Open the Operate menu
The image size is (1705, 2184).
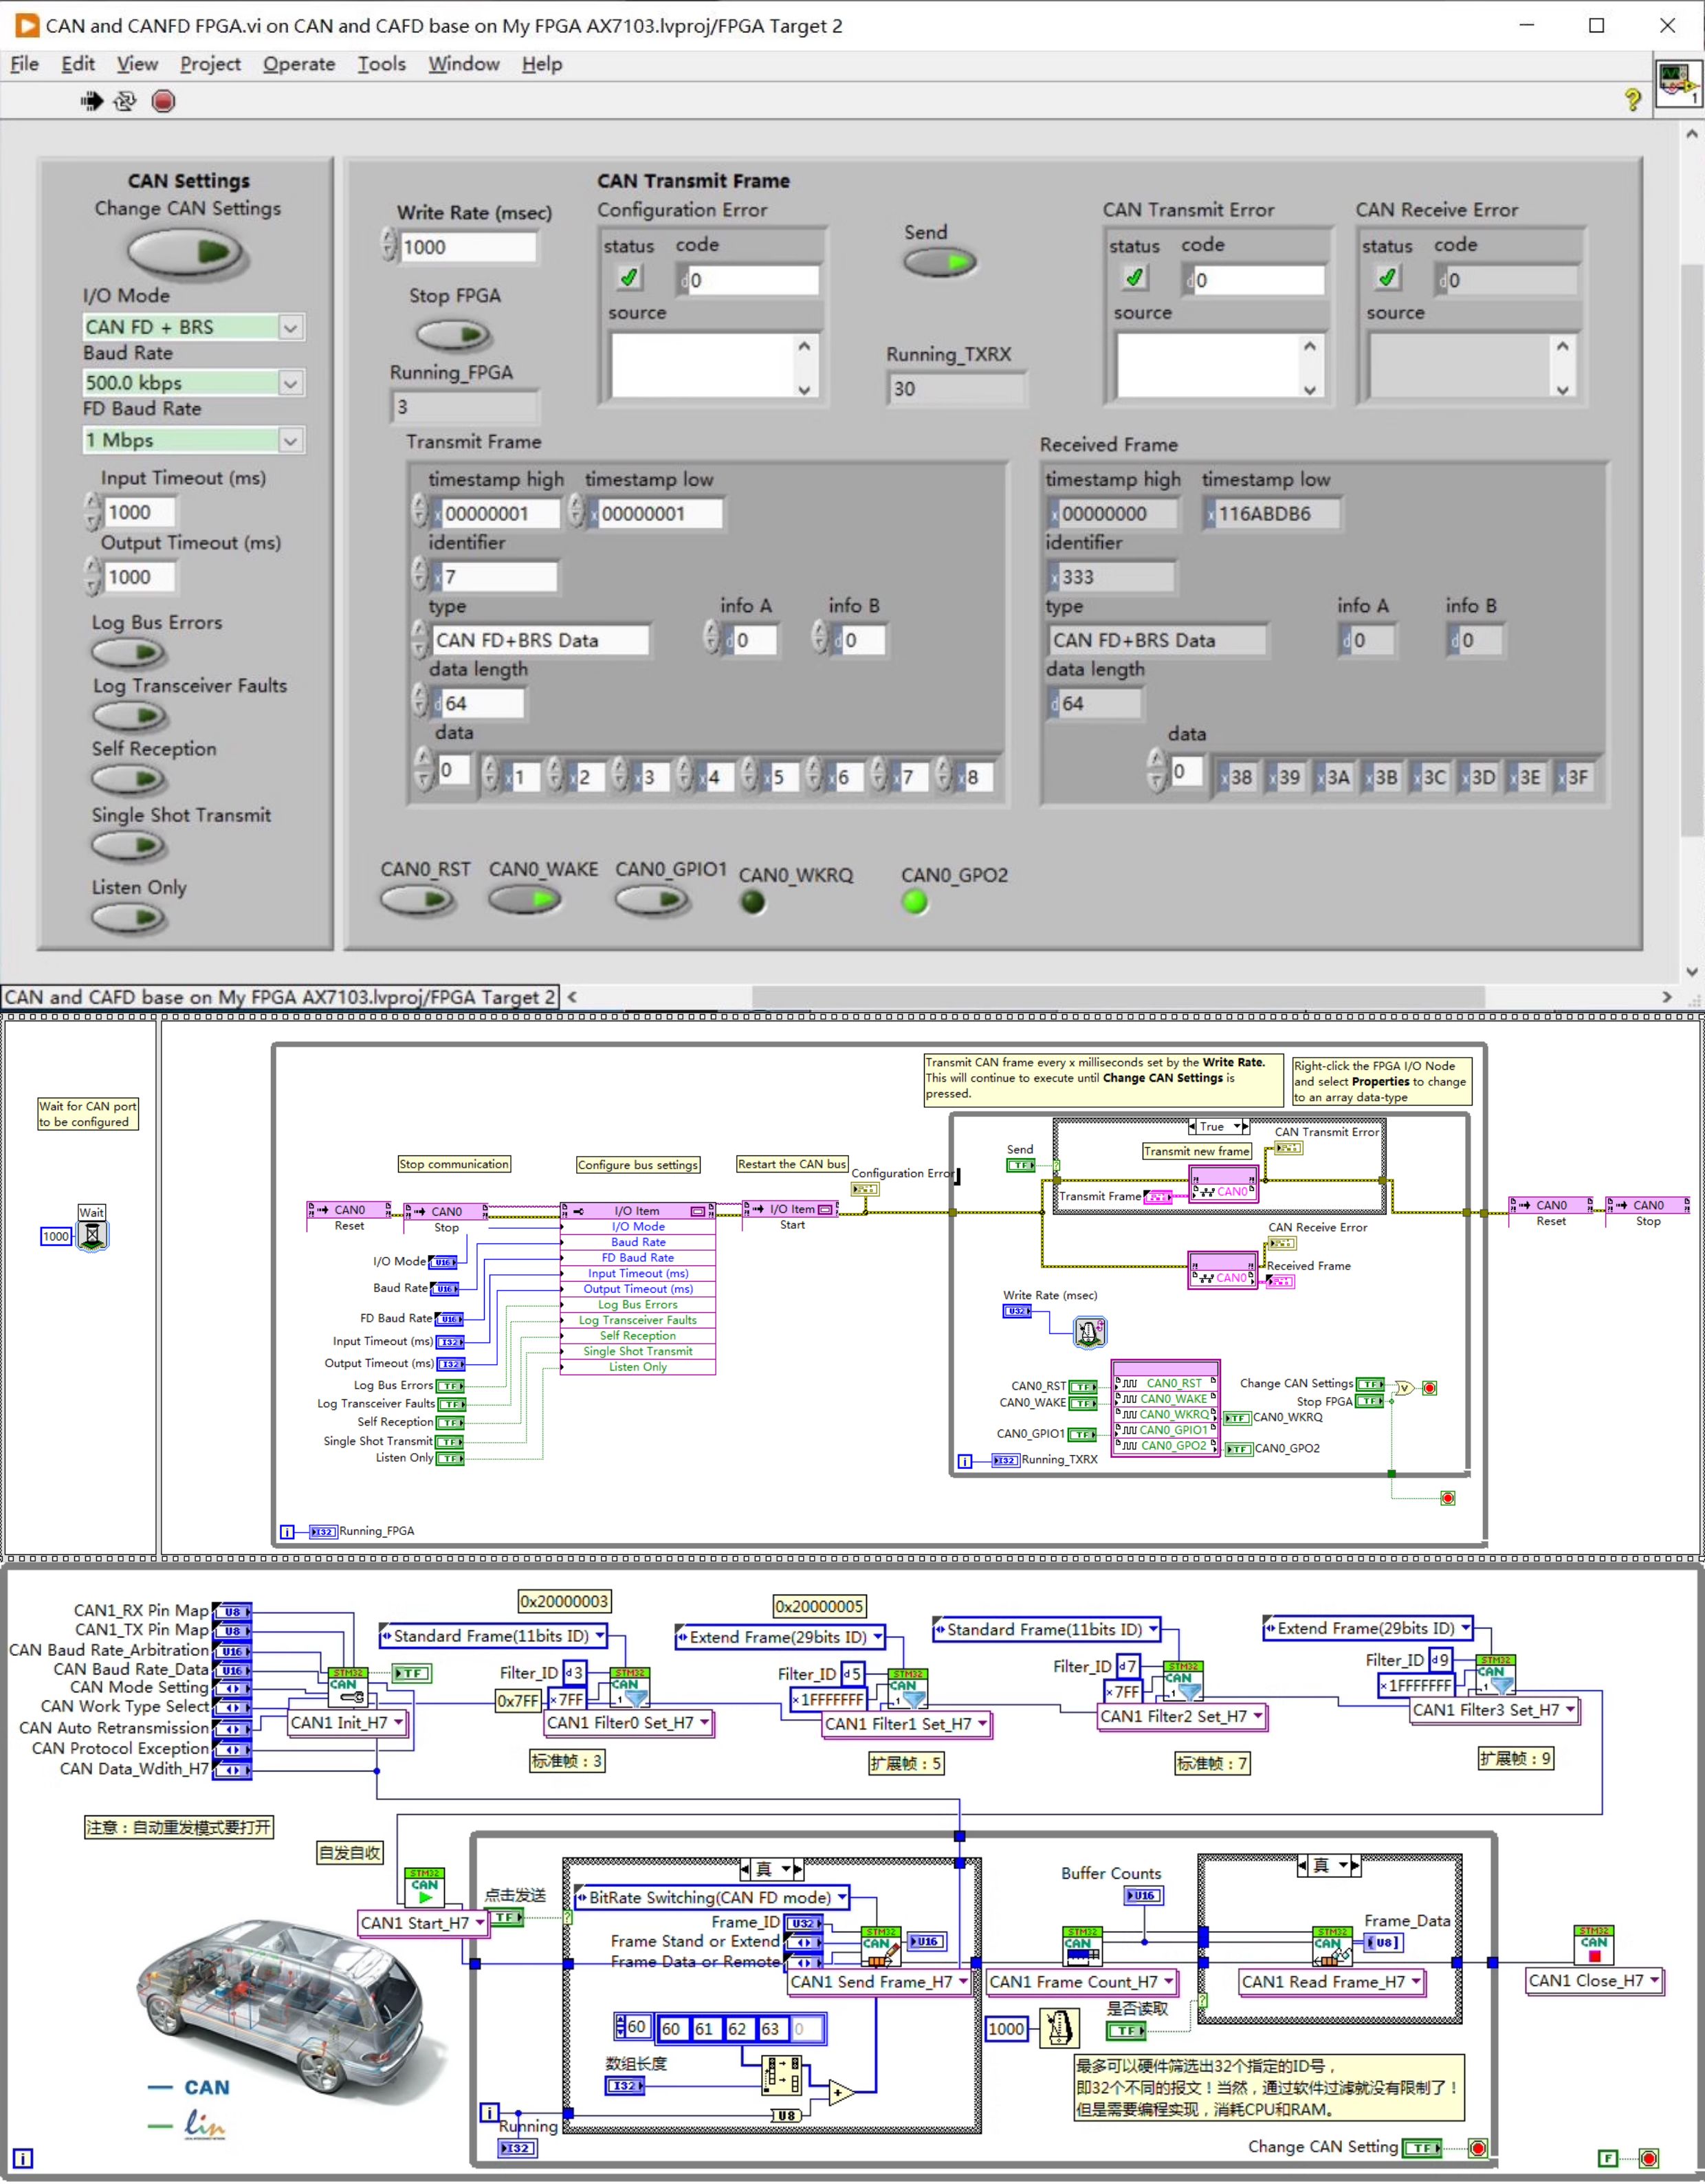[x=298, y=64]
